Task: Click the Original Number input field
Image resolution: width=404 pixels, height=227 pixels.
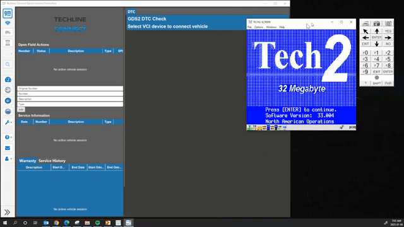Action: pos(70,88)
